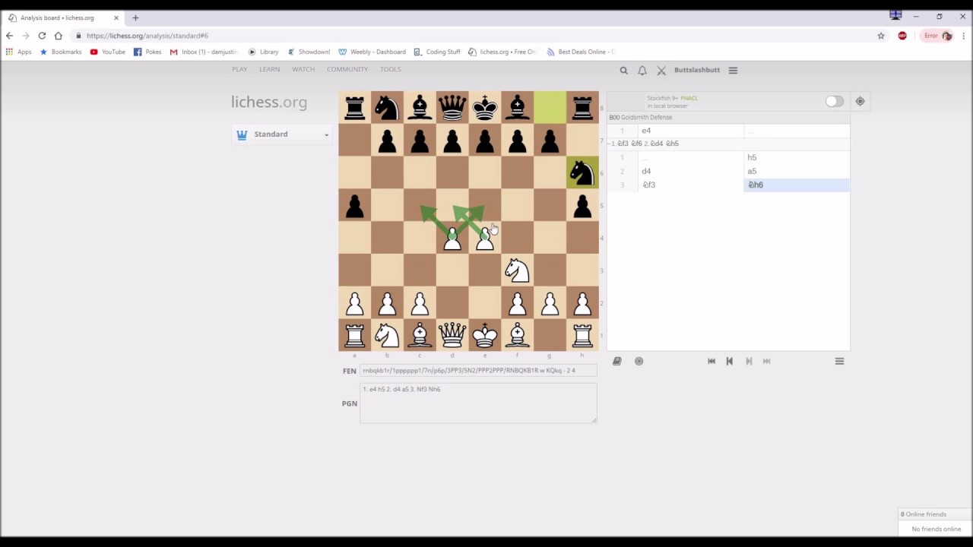973x547 pixels.
Task: Expand the Standard variant dropdown
Action: 281,134
